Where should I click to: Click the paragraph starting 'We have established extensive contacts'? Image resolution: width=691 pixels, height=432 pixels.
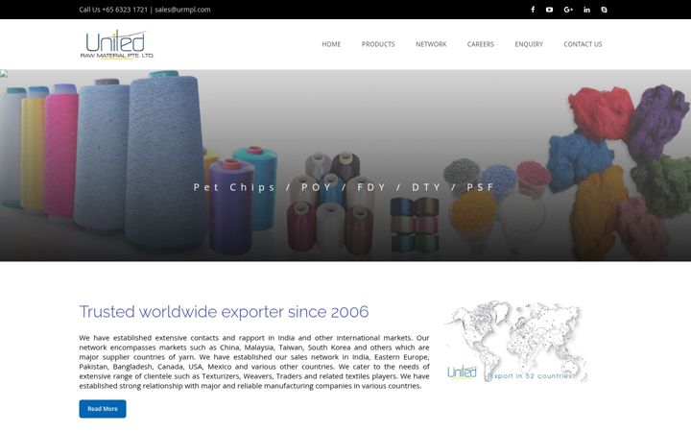254,362
